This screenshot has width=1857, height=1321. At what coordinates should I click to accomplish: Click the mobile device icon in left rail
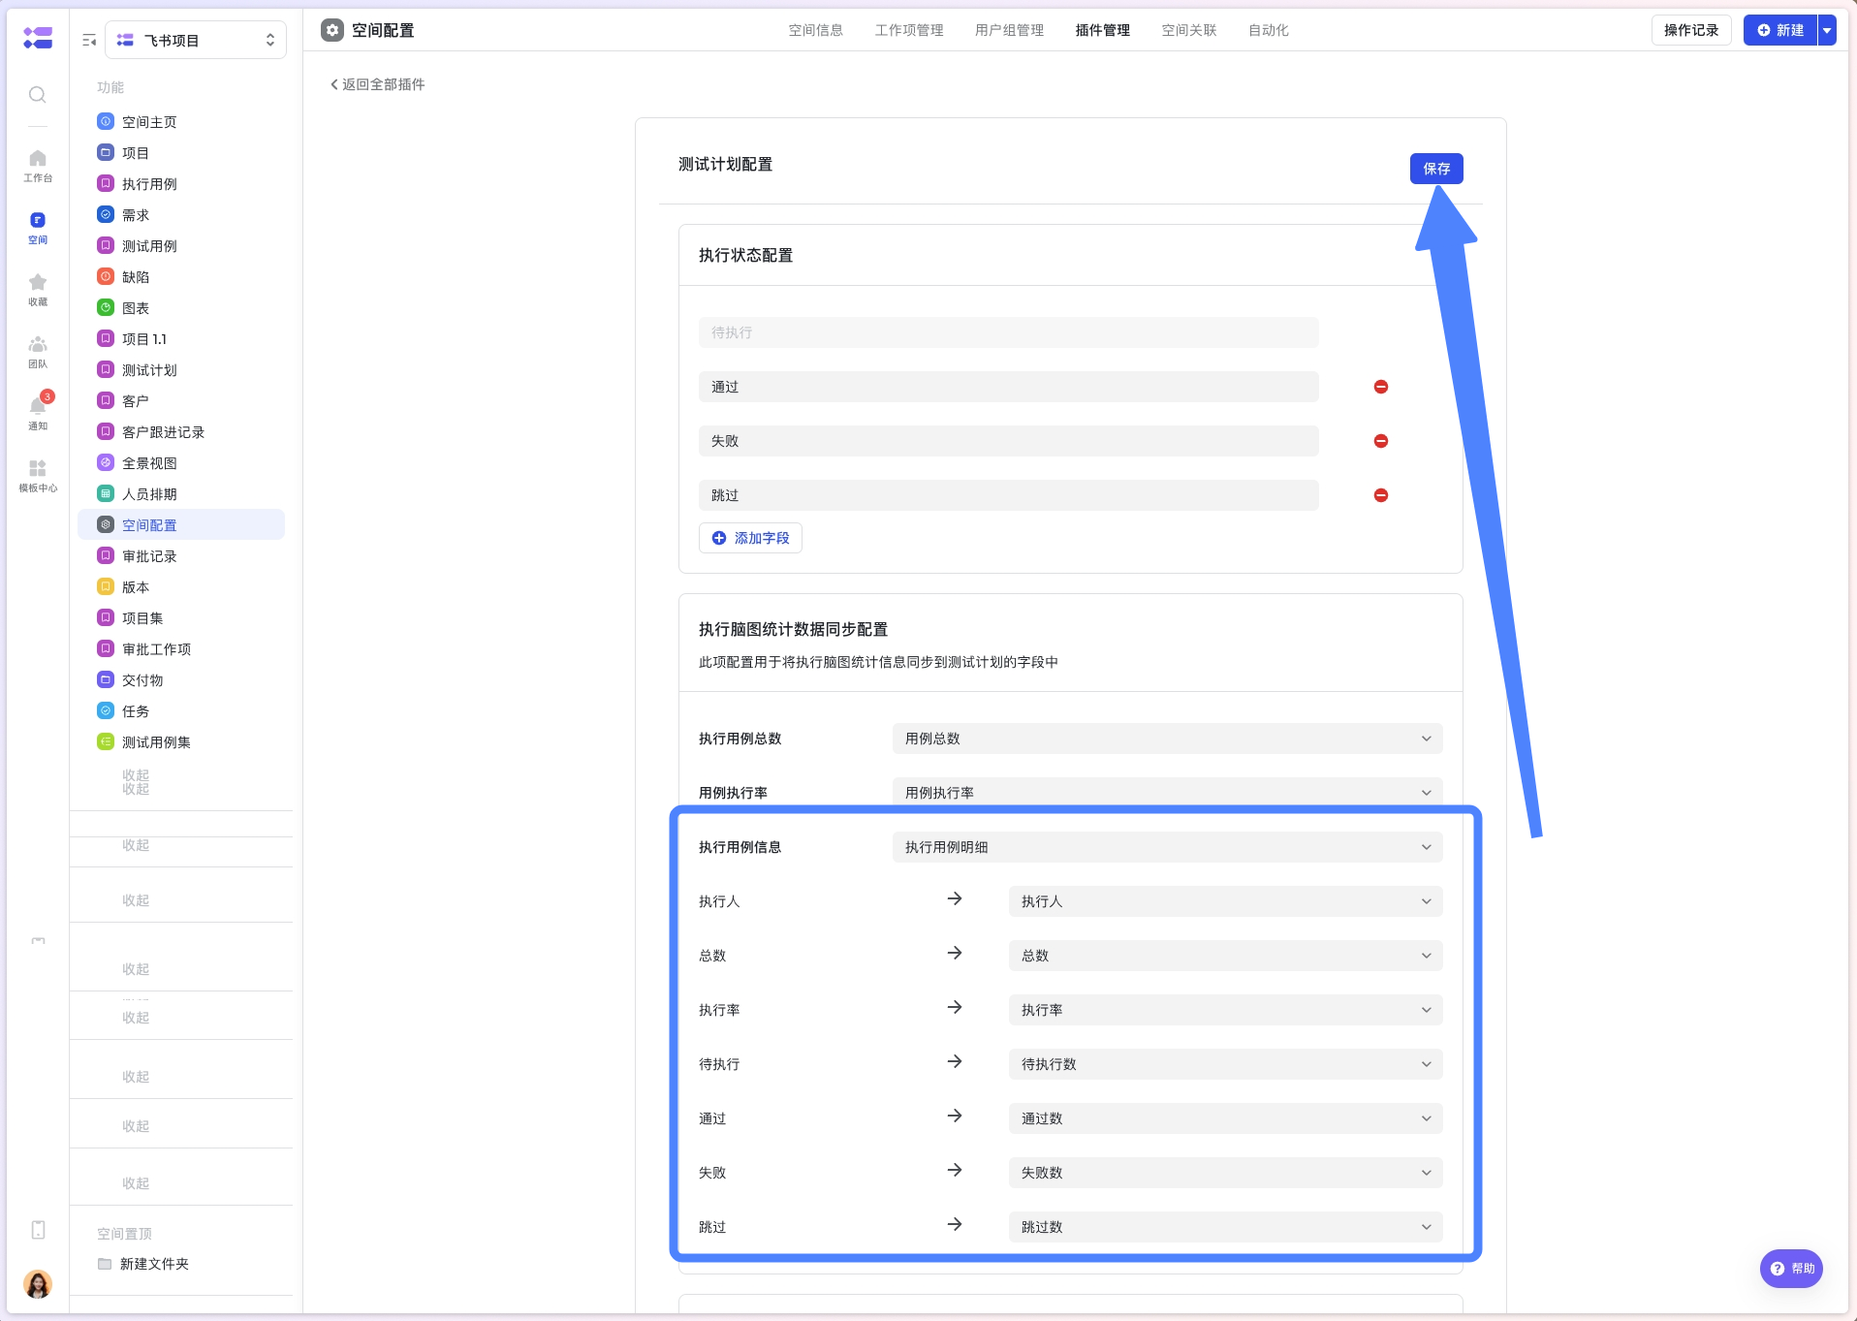pyautogui.click(x=38, y=1230)
